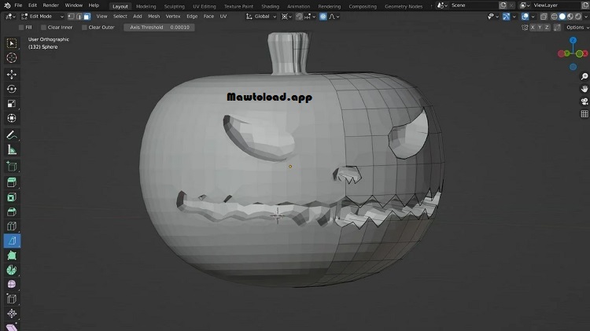Enable the Clear Outer checkbox
This screenshot has height=331, width=590.
84,28
